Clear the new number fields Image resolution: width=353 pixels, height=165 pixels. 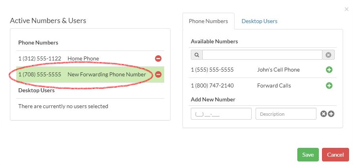click(324, 114)
